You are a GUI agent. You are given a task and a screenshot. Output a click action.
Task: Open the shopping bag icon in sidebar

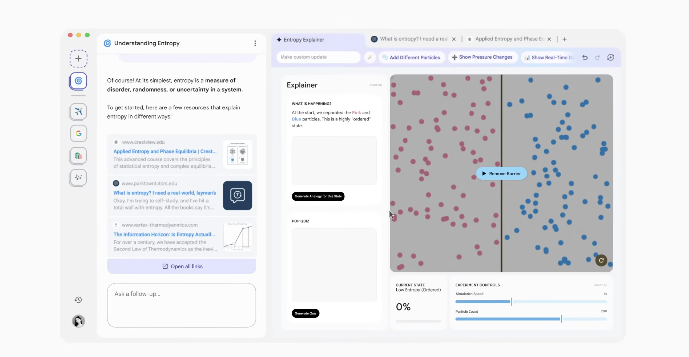[x=78, y=156]
